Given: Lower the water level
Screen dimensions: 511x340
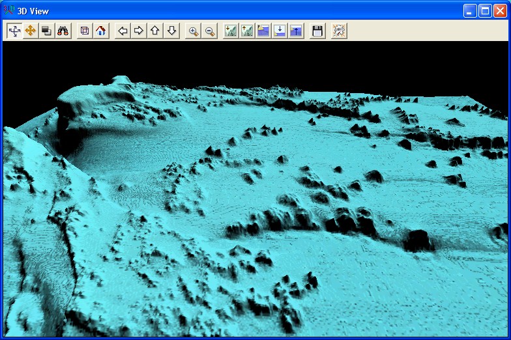Looking at the screenshot, I should coord(280,31).
